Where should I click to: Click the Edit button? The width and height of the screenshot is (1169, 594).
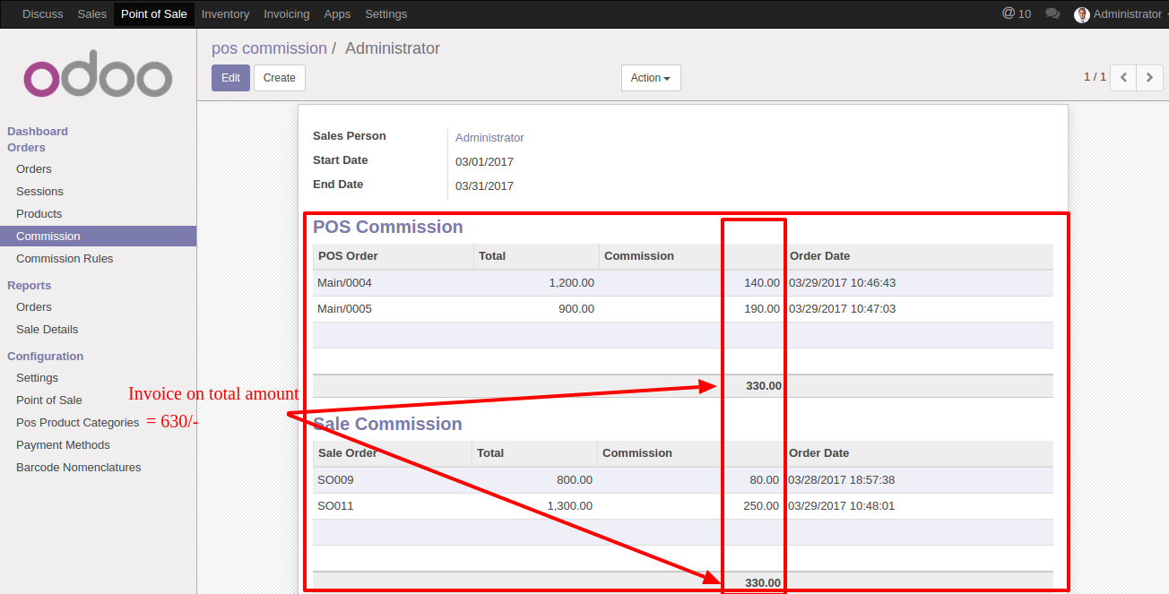click(x=230, y=78)
